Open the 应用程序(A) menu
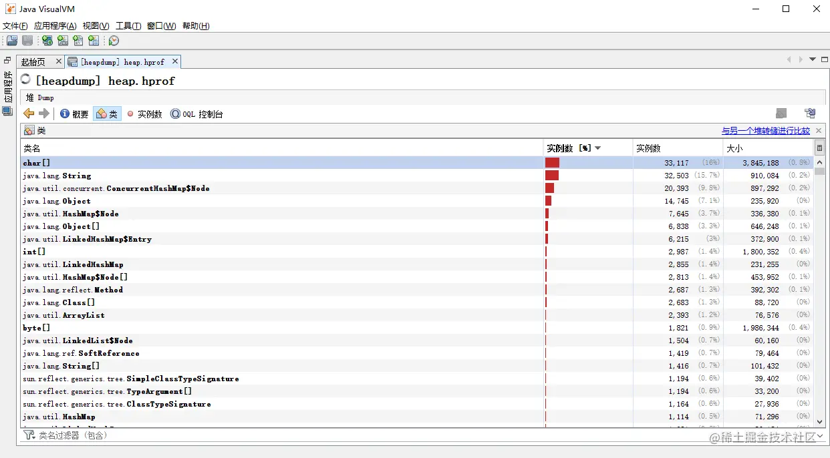 click(x=55, y=25)
